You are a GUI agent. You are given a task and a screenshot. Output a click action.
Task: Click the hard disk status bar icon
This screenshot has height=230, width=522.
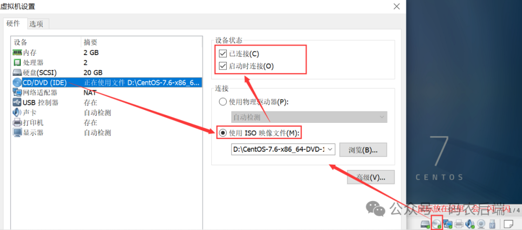click(x=425, y=224)
